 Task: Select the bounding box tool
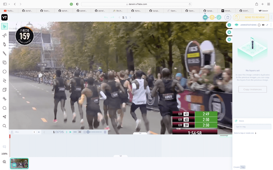[x=4, y=90]
